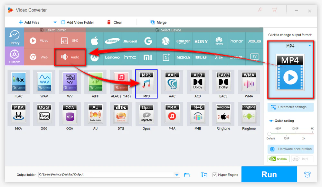Open the Custom settings panel

14,56
